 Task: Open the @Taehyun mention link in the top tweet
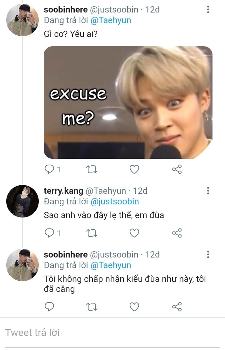(111, 21)
